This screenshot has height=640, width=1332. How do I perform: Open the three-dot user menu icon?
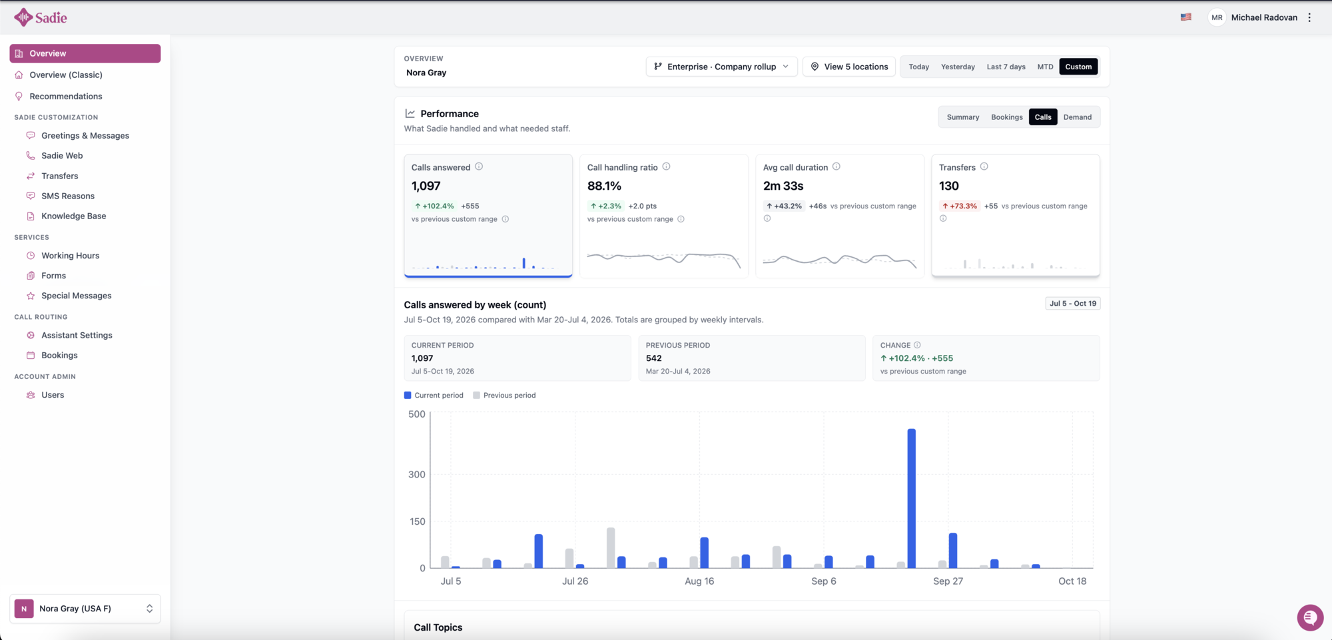pyautogui.click(x=1309, y=17)
